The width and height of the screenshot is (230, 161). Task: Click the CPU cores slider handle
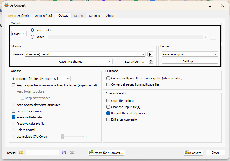[x=62, y=136]
